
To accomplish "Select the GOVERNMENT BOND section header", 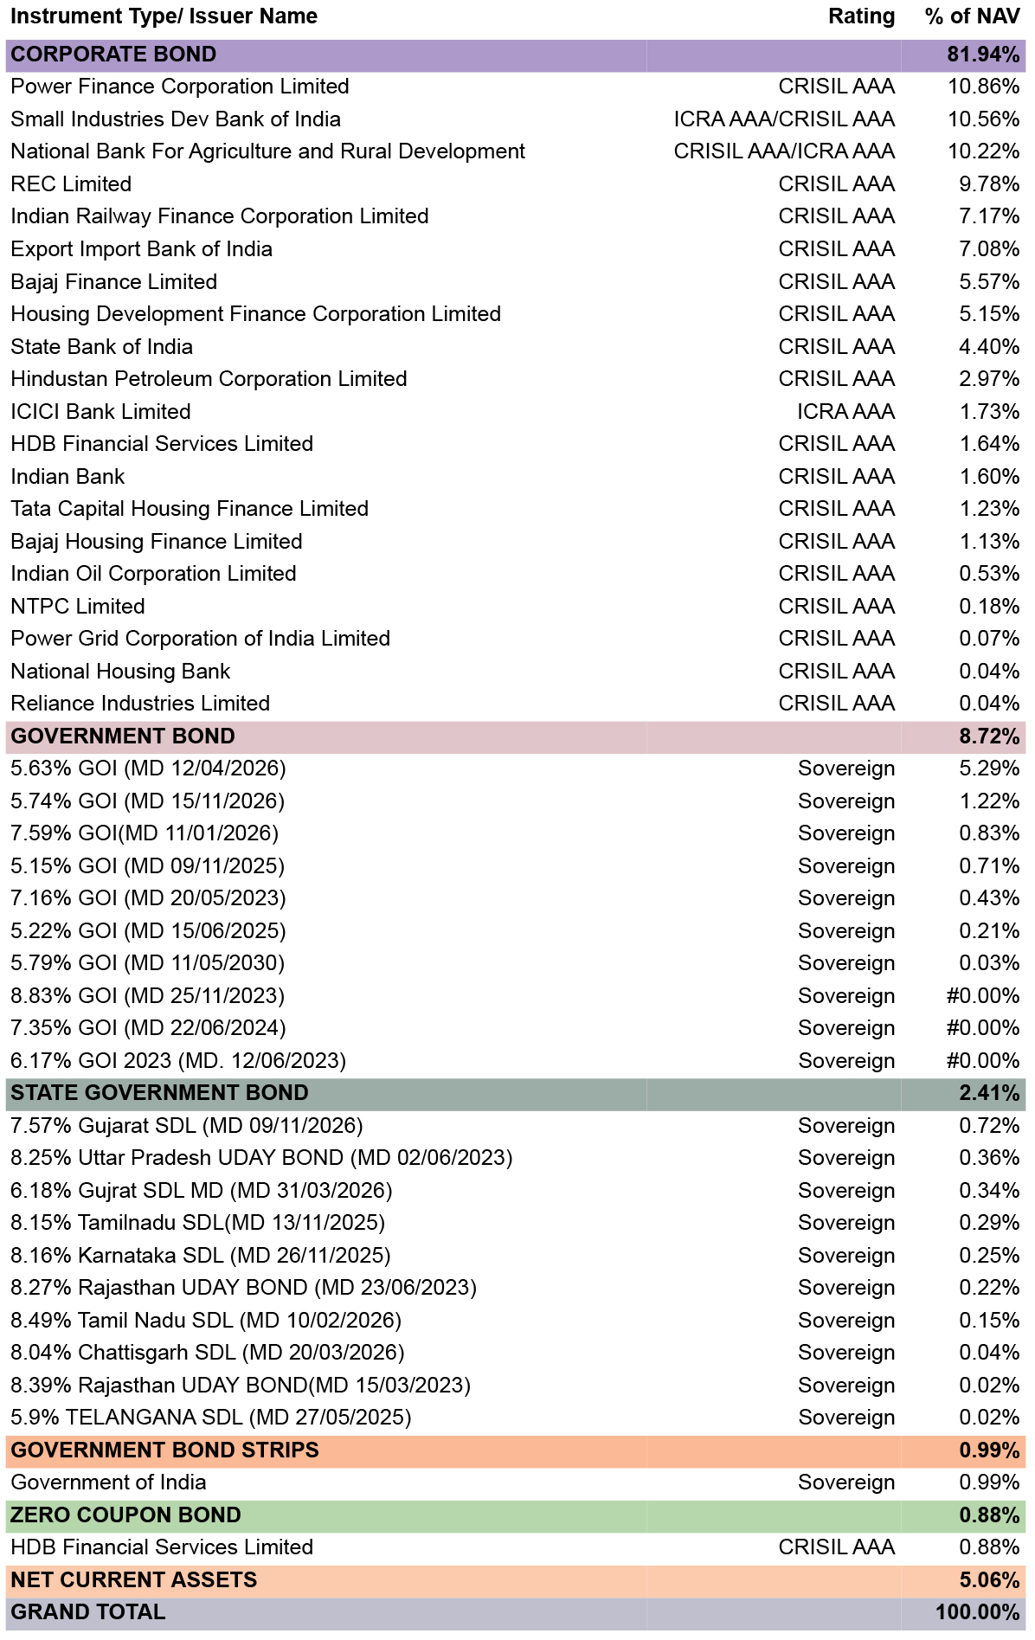I will pos(516,736).
